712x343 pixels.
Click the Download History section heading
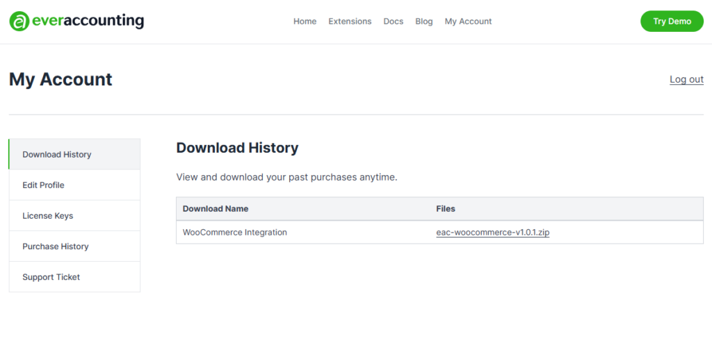pos(237,148)
